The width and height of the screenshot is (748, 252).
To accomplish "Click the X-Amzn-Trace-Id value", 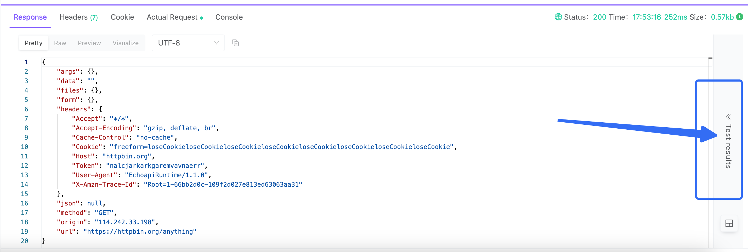I will pyautogui.click(x=223, y=184).
